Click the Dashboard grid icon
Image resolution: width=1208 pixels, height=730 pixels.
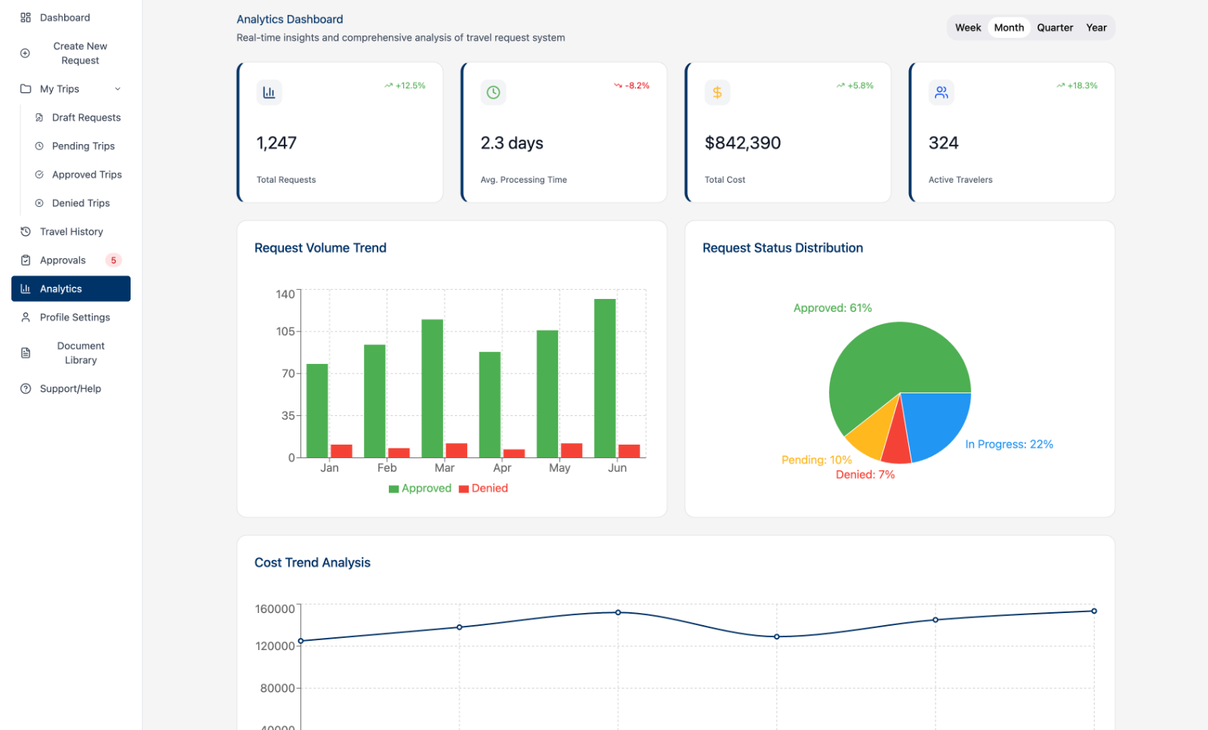(26, 17)
